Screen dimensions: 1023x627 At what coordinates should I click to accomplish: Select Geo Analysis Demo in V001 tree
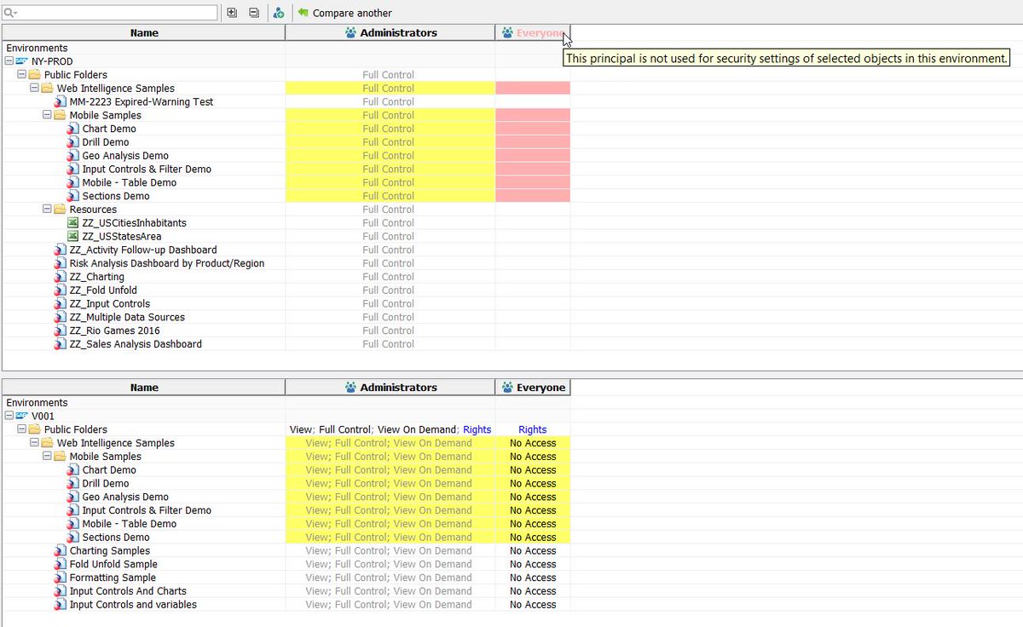pyautogui.click(x=125, y=497)
